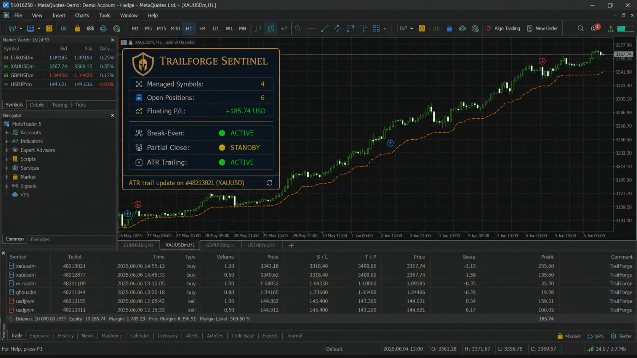Click the connection signal bars in status bar
Viewport: 637px width, 358px height.
point(591,349)
